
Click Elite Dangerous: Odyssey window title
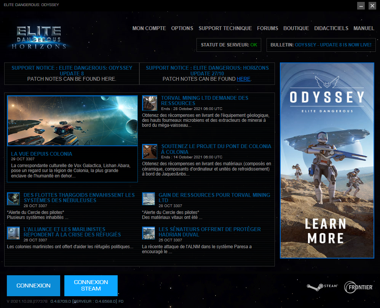pos(31,5)
